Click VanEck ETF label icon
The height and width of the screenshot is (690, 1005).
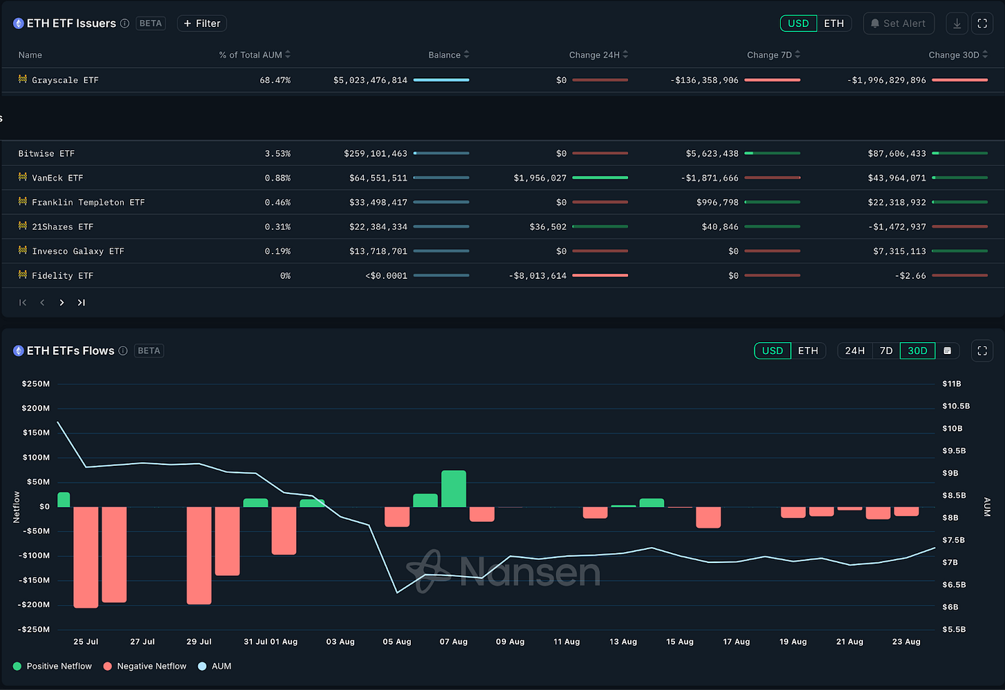point(23,177)
